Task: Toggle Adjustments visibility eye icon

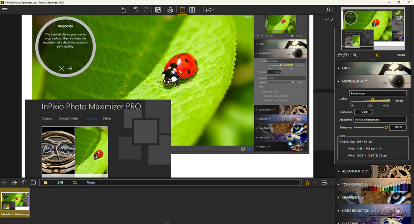Action: 367,171
